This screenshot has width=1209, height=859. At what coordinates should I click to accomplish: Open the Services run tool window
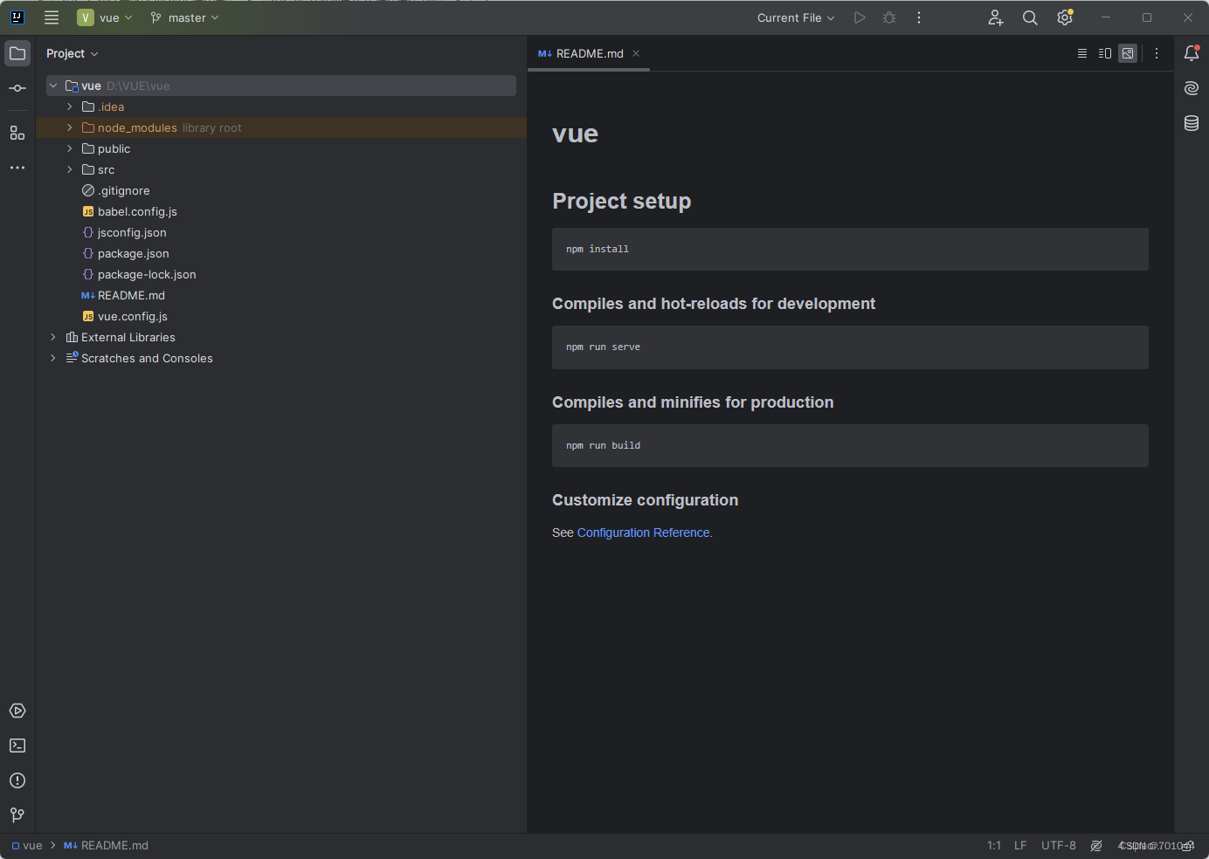coord(17,711)
